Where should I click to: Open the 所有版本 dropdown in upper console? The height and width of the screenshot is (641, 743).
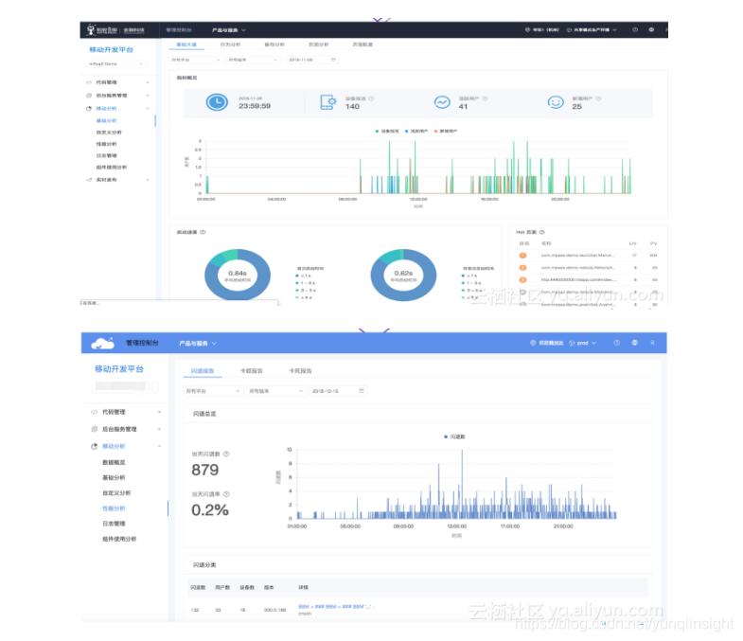(253, 60)
